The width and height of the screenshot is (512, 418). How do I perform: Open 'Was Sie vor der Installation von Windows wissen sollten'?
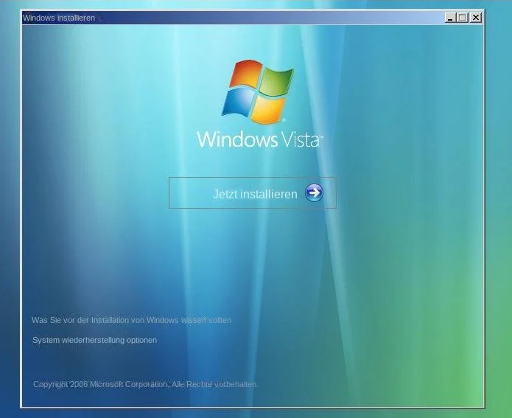(131, 320)
